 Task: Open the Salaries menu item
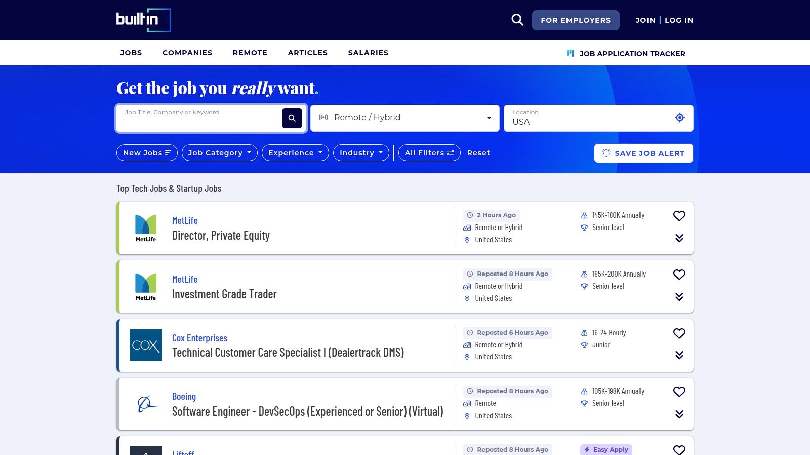(368, 53)
